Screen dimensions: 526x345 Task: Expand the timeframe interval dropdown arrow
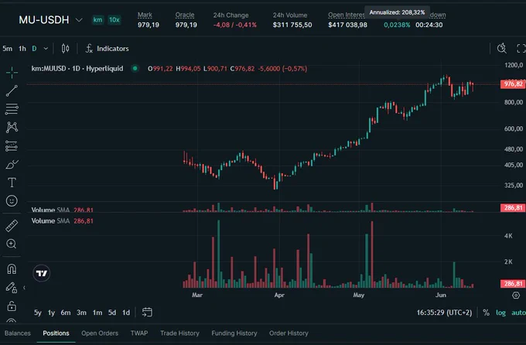click(46, 49)
